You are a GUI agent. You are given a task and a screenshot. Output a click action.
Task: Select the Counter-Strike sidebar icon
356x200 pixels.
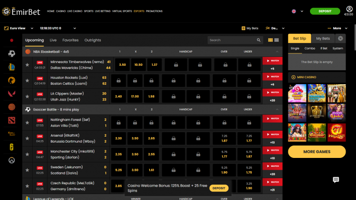tap(11, 80)
